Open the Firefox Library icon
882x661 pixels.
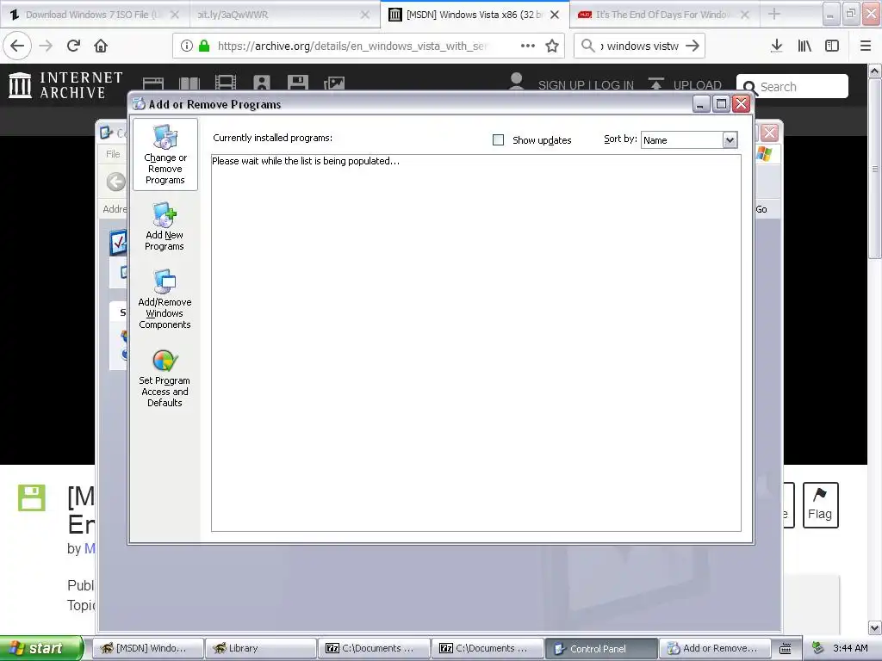click(804, 46)
